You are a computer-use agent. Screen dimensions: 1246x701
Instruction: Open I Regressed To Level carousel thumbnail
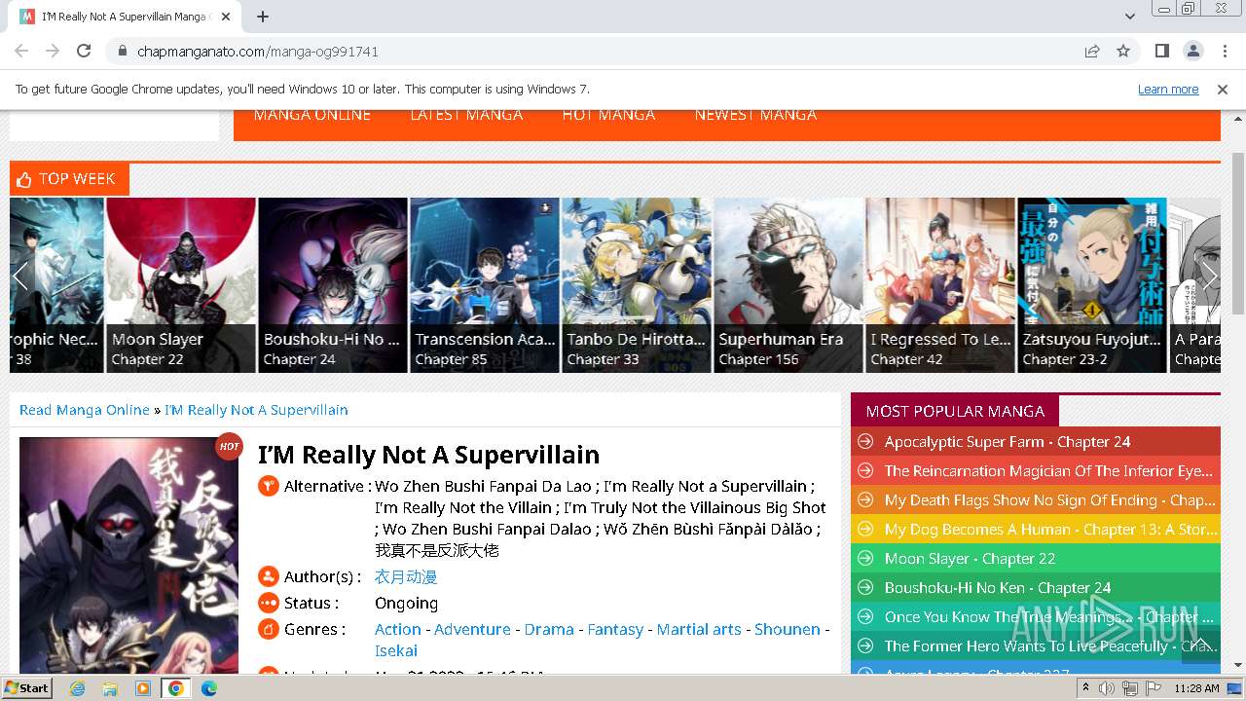click(940, 285)
